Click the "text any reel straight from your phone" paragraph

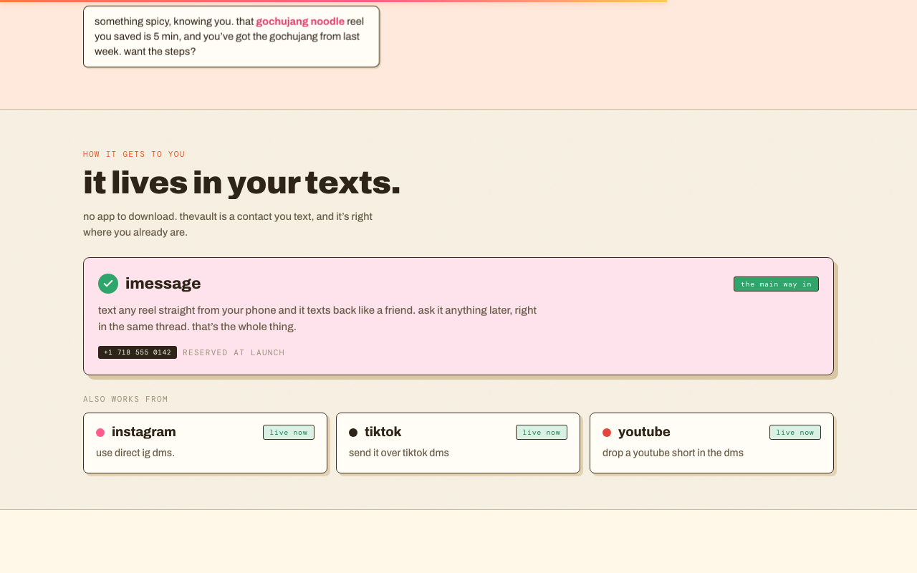[x=317, y=318]
